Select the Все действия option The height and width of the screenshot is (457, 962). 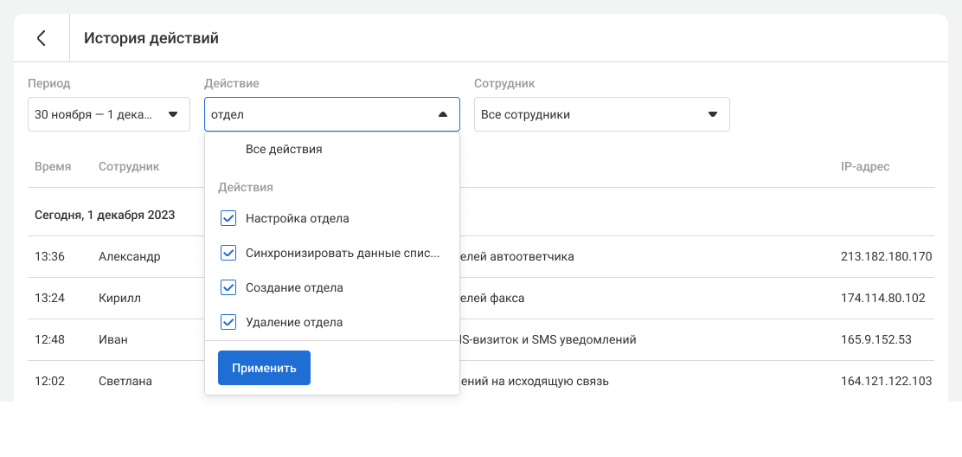point(284,149)
